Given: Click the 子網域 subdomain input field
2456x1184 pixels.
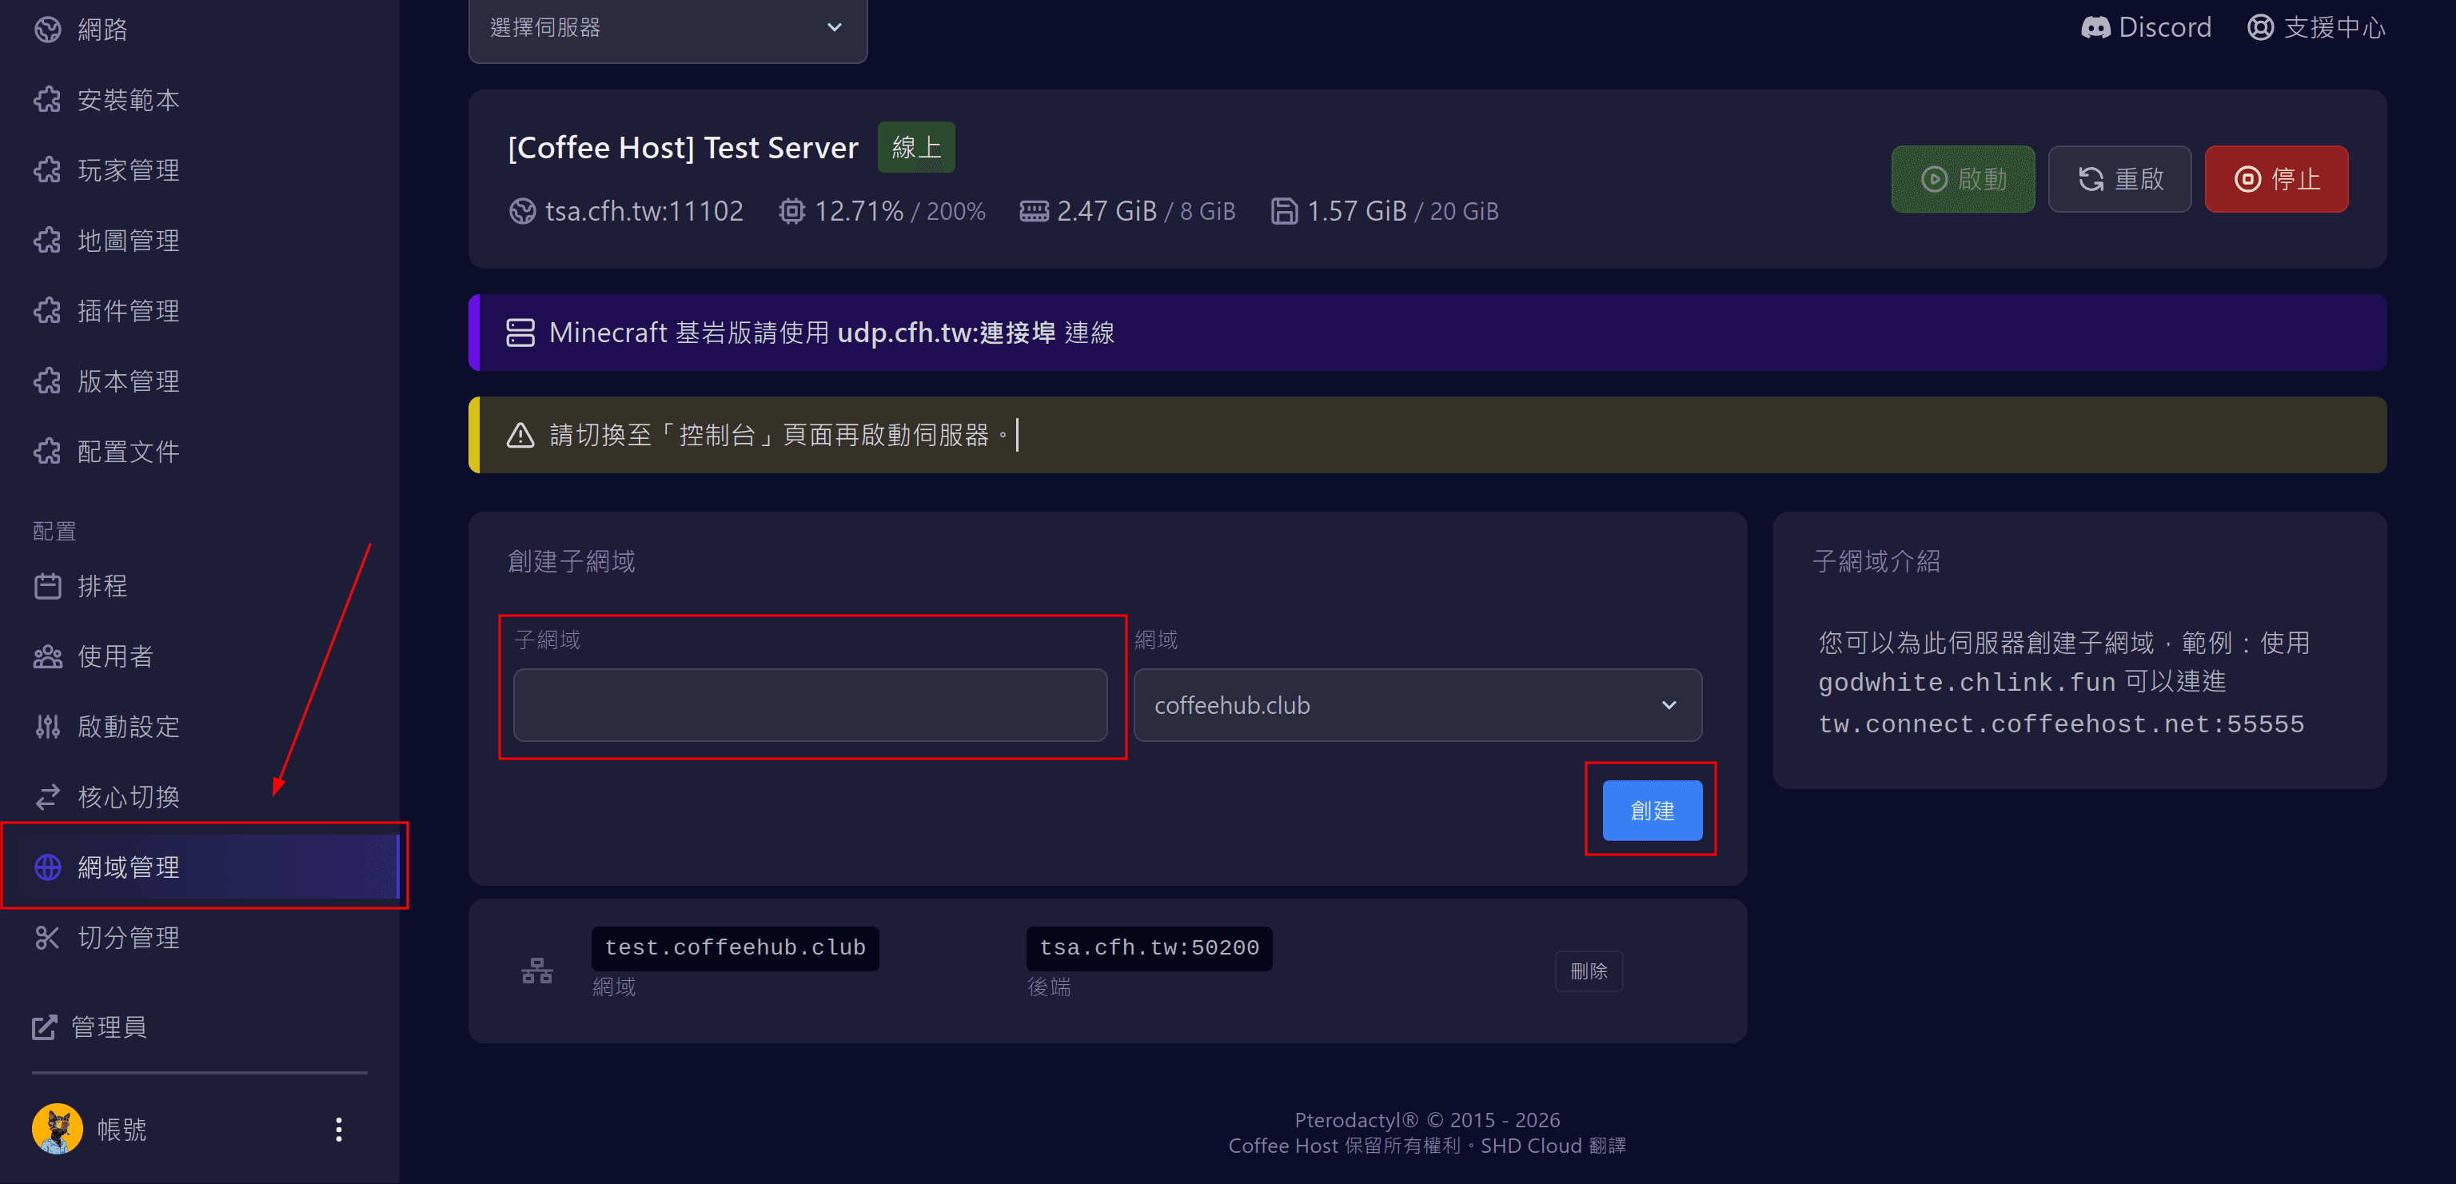Looking at the screenshot, I should pos(809,705).
